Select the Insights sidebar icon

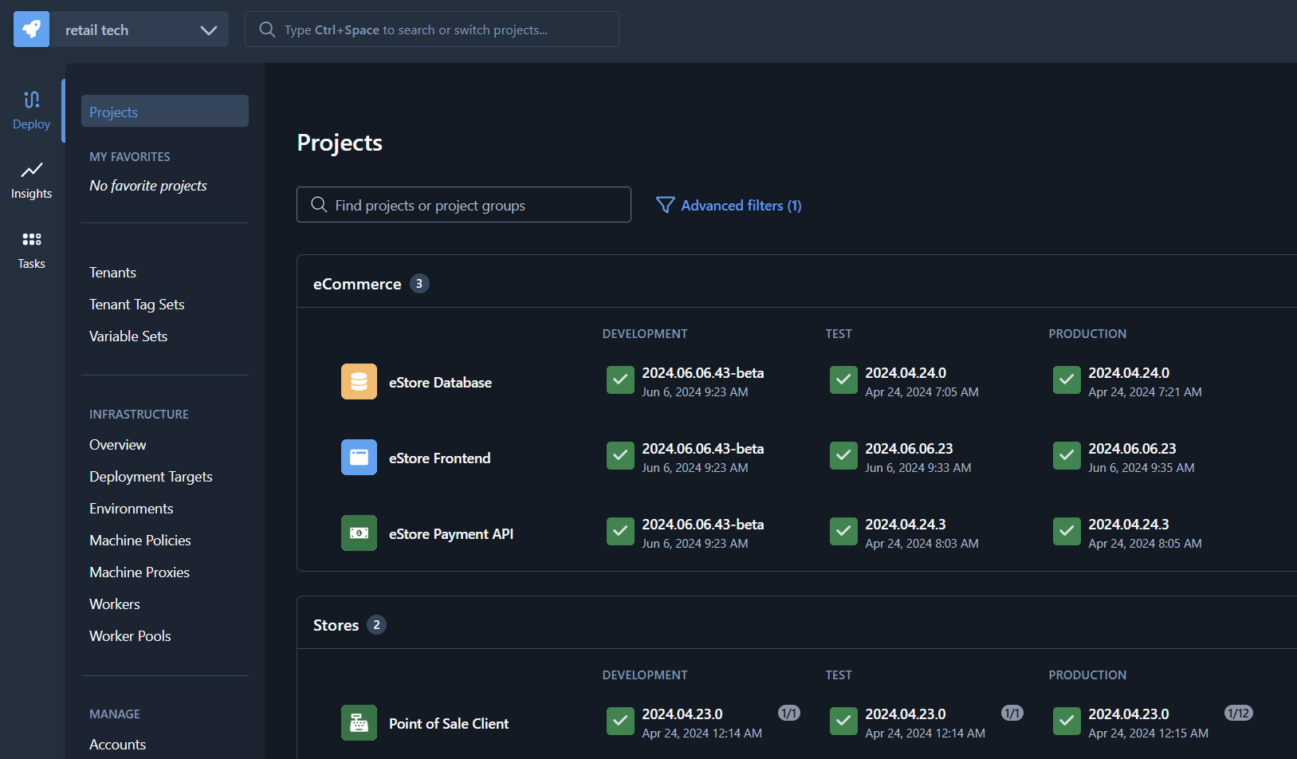pyautogui.click(x=31, y=179)
